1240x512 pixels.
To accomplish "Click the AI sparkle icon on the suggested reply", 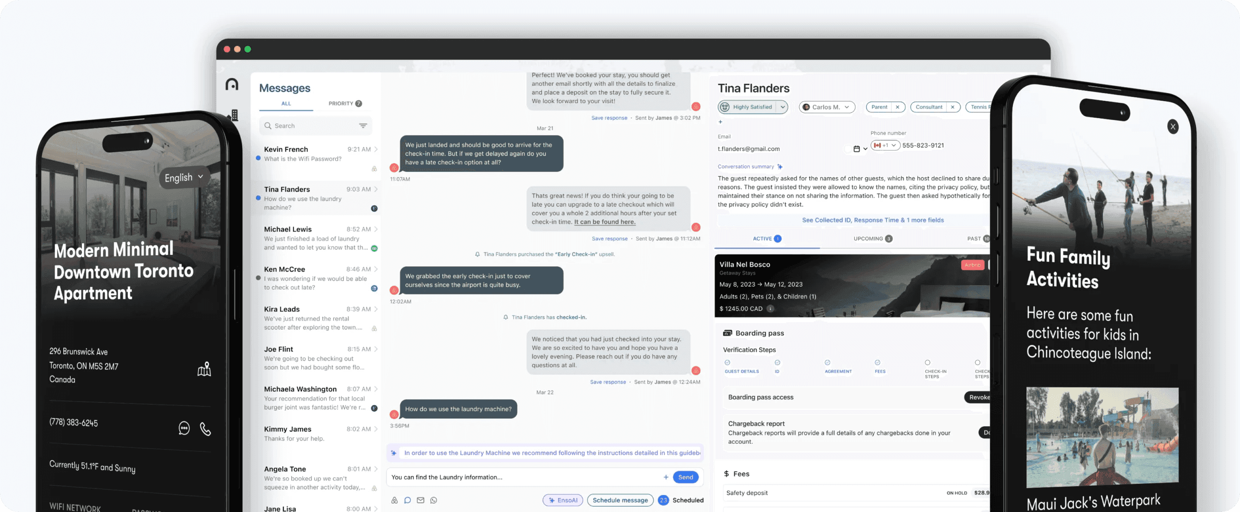I will point(394,453).
